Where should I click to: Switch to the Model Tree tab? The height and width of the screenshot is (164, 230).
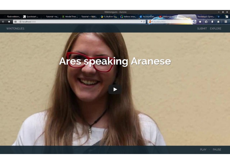(70, 17)
